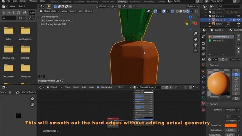
Task: Open the Physics properties tab
Action: [x=203, y=87]
